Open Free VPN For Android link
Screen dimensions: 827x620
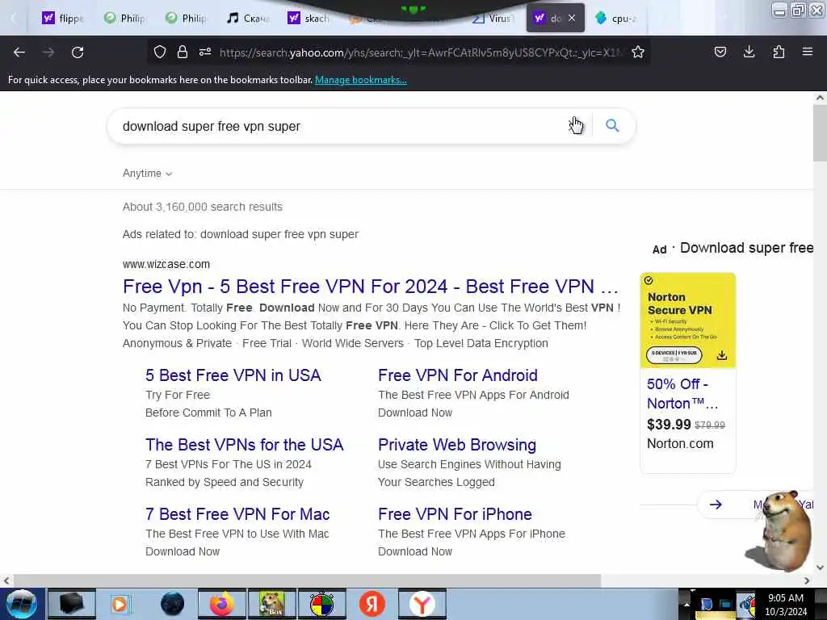[458, 375]
